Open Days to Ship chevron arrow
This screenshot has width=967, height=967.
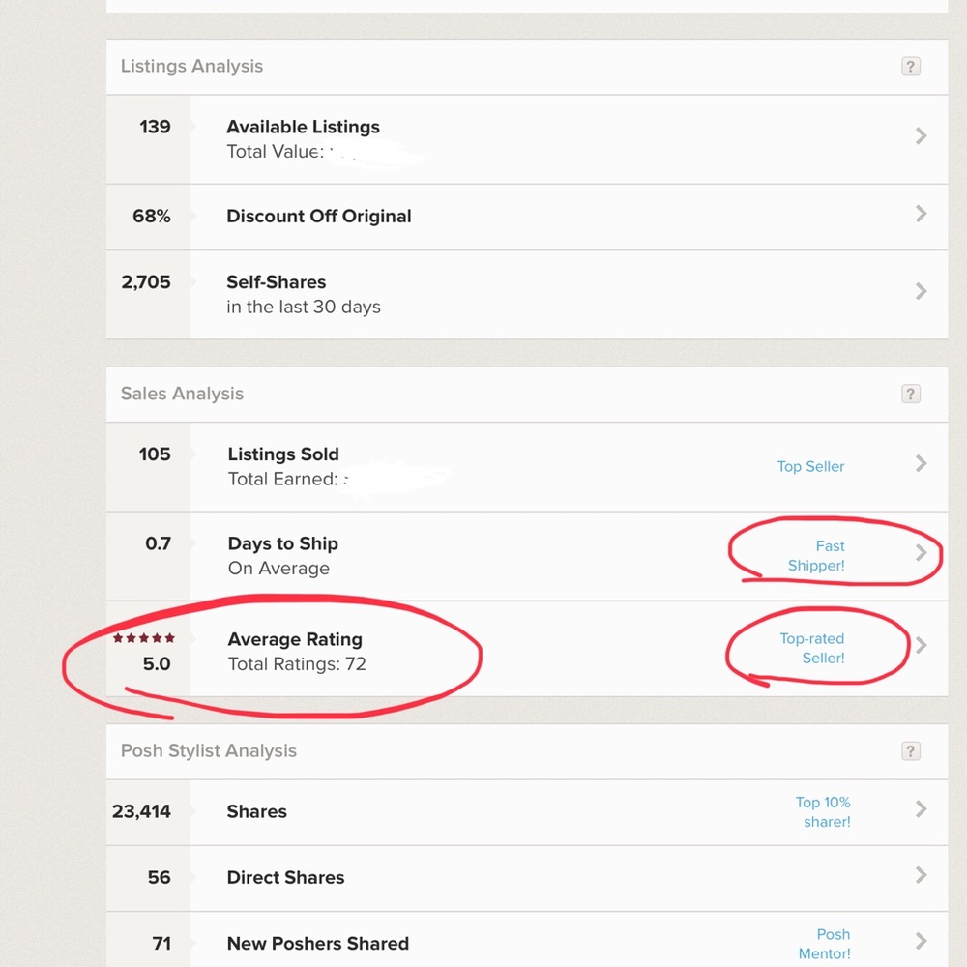[x=921, y=553]
